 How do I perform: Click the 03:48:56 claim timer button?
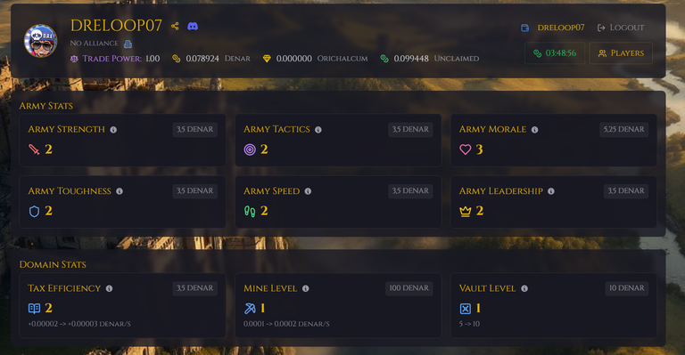555,53
